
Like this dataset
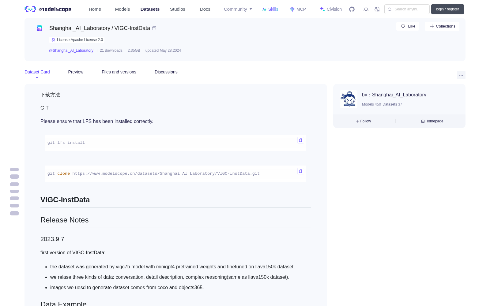point(408,26)
